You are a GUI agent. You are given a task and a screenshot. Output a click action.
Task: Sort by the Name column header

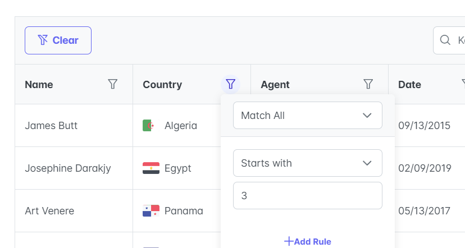(x=39, y=85)
